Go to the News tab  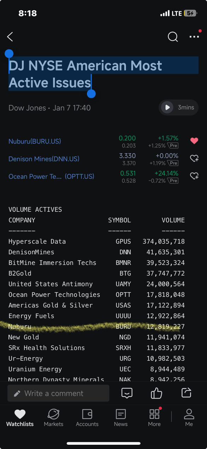[x=121, y=418]
